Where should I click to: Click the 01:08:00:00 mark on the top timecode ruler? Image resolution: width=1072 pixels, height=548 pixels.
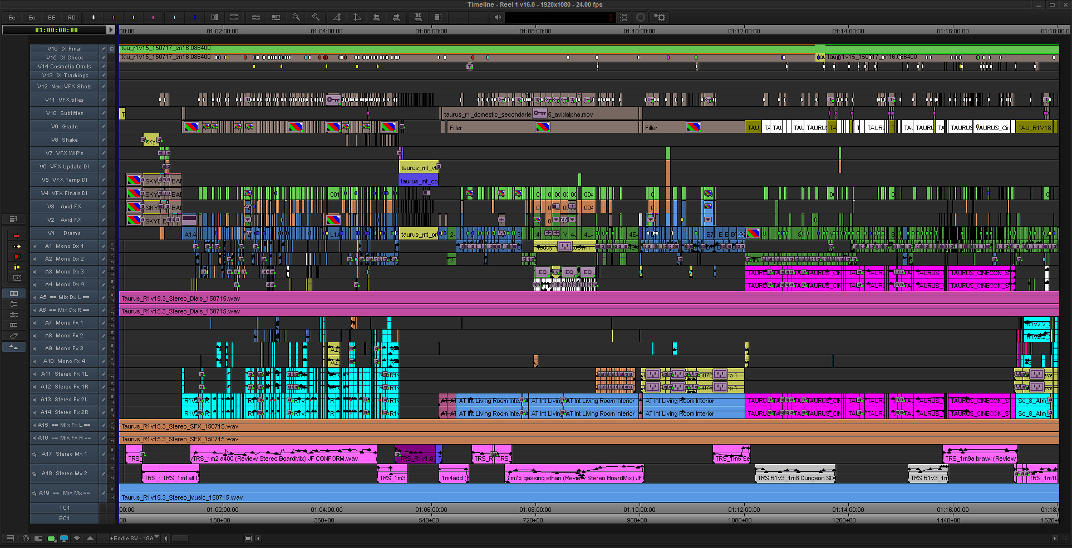tap(535, 31)
